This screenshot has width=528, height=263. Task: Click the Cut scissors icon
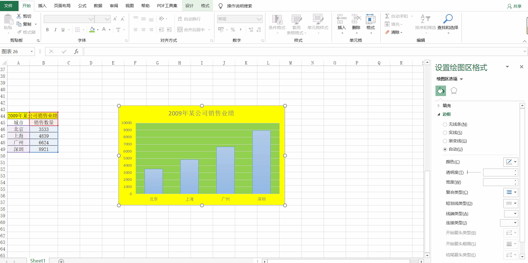[x=19, y=16]
